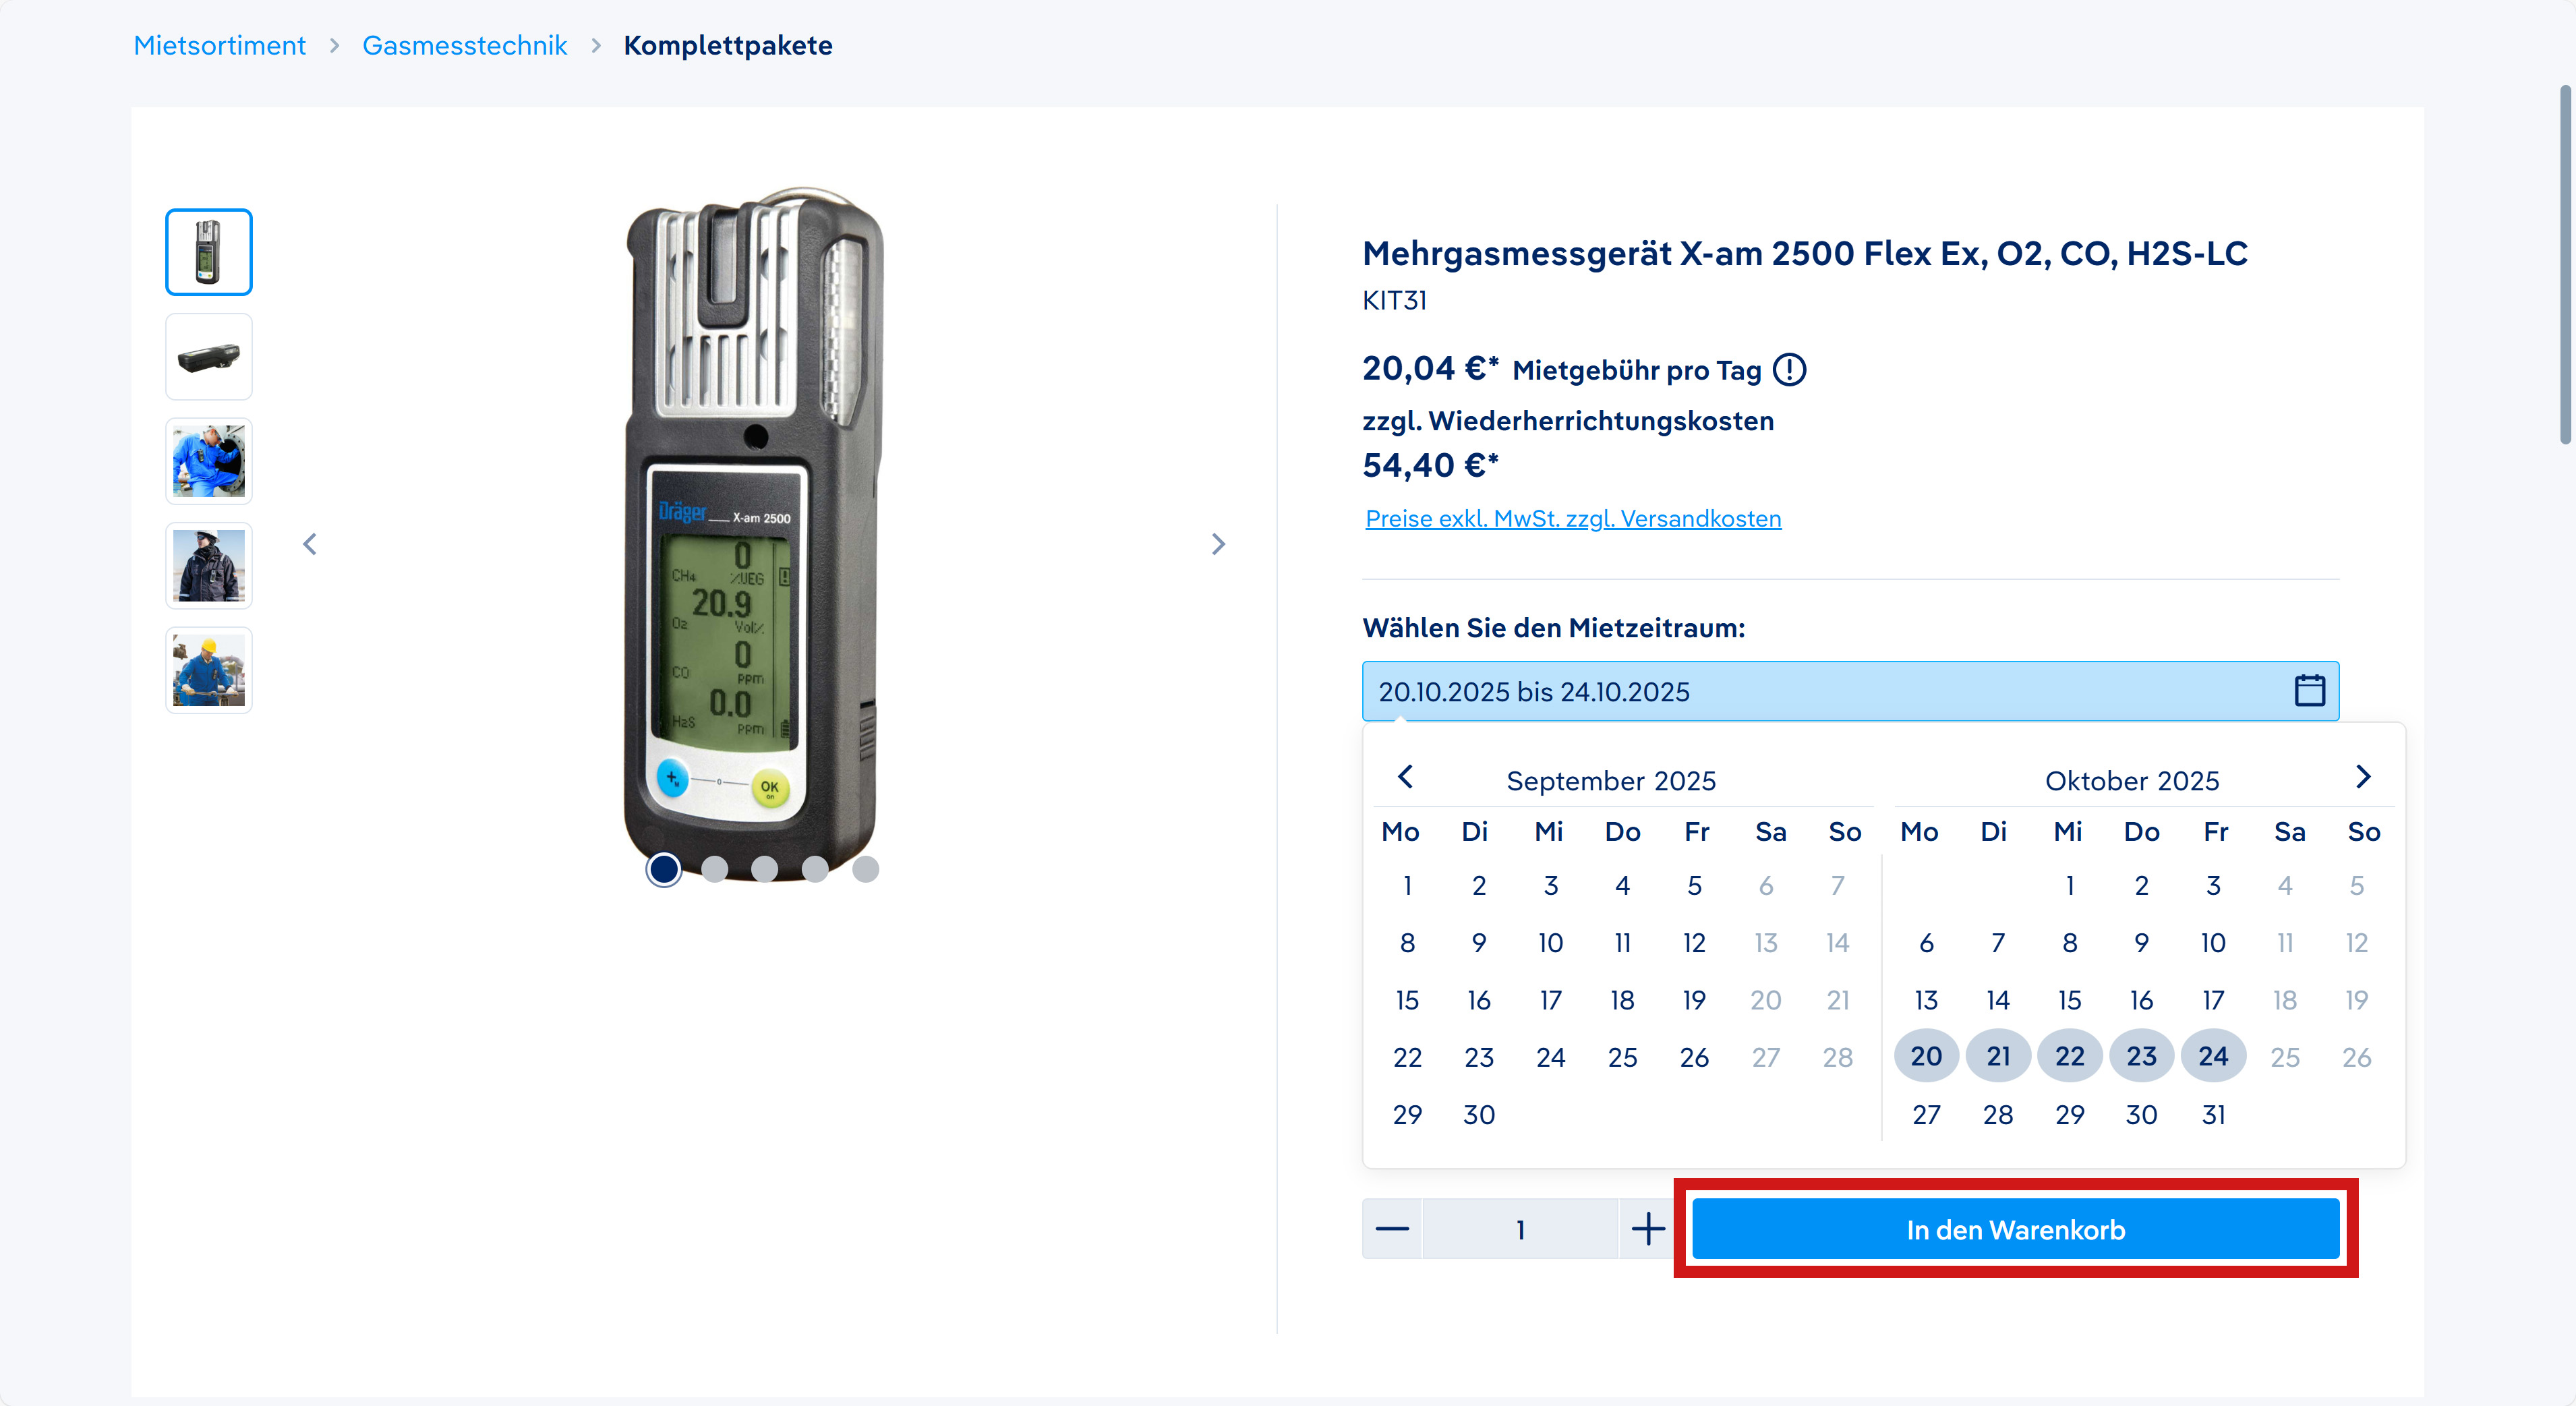Viewport: 2576px width, 1406px height.
Task: Select the third carousel dot indicator
Action: click(764, 869)
